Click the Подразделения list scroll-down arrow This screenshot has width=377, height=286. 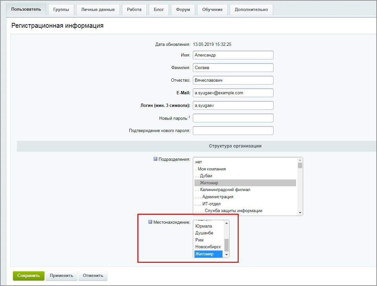300,213
